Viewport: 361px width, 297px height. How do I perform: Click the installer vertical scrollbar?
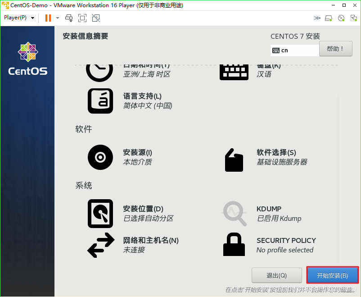point(338,179)
